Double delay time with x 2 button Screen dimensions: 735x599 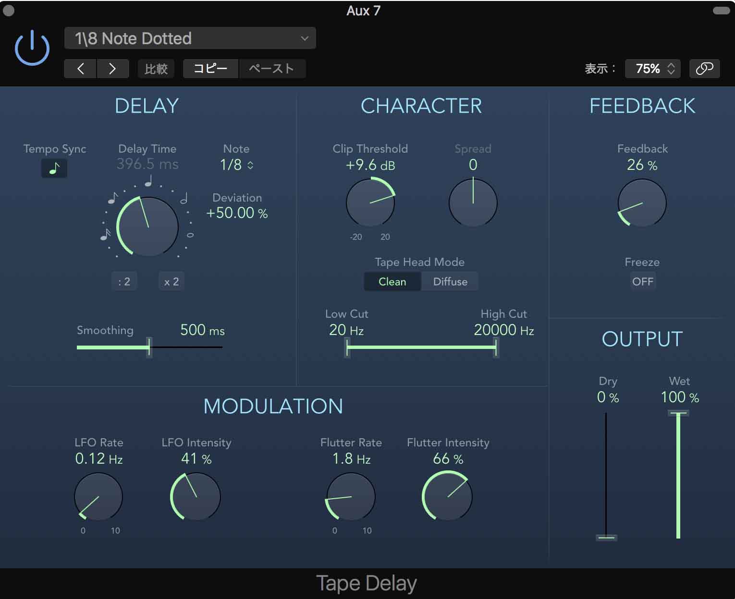point(171,282)
